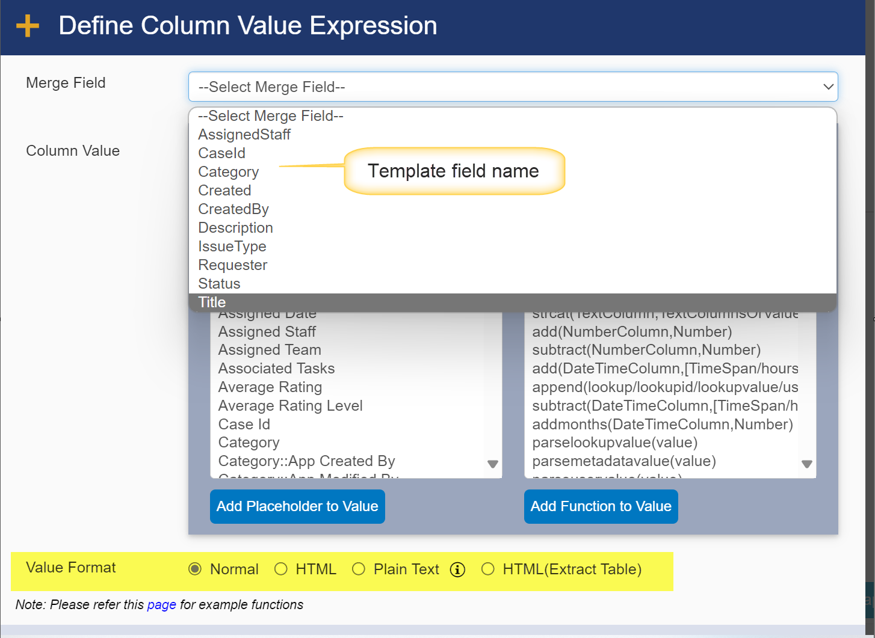
Task: Select parselookupvalue(value) function
Action: click(663, 443)
